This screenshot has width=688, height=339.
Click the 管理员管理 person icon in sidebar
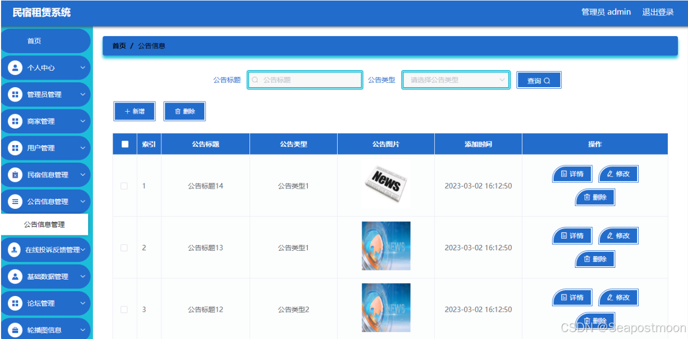coord(14,94)
